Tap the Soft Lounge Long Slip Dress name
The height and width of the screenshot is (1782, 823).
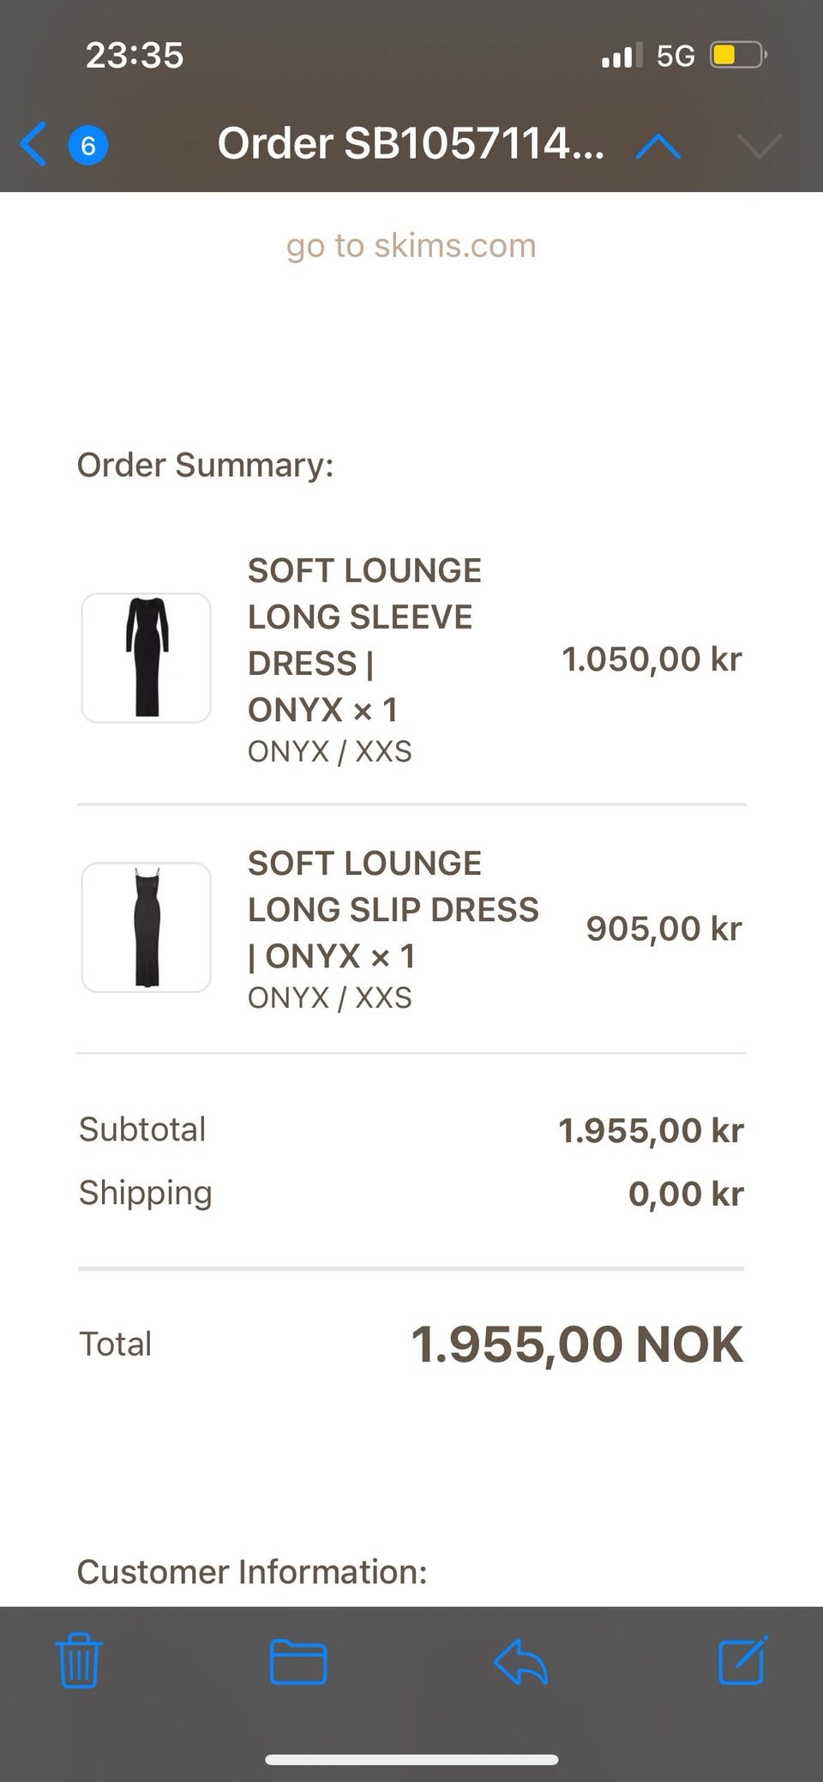pos(393,909)
